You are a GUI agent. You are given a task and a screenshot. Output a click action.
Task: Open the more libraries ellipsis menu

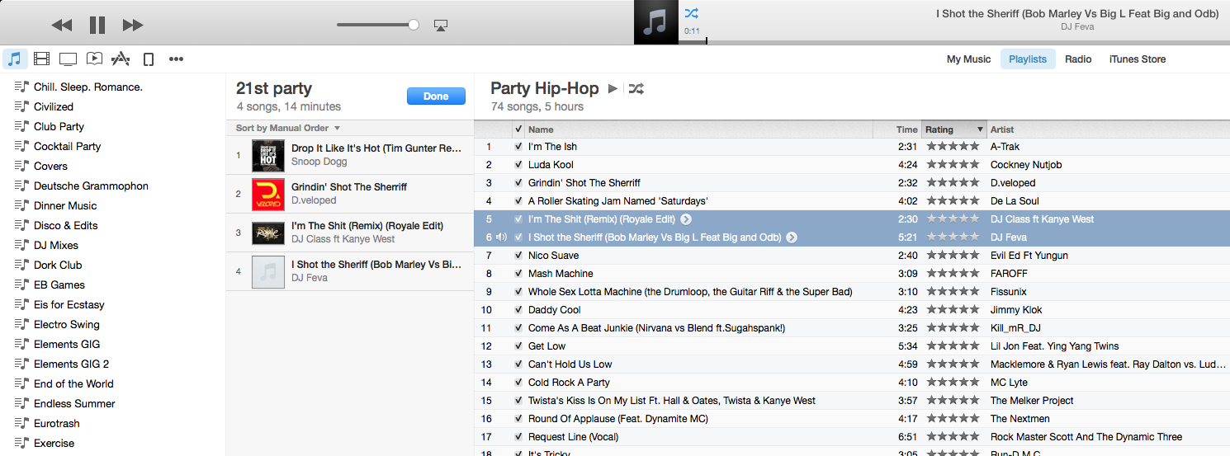176,59
